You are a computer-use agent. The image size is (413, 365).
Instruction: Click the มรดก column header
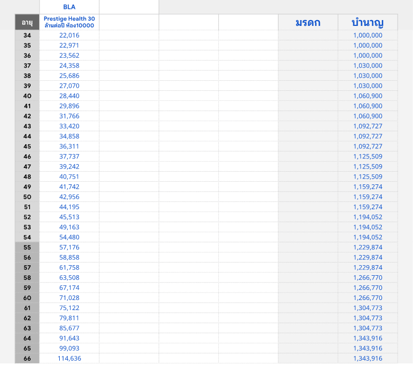pos(308,22)
